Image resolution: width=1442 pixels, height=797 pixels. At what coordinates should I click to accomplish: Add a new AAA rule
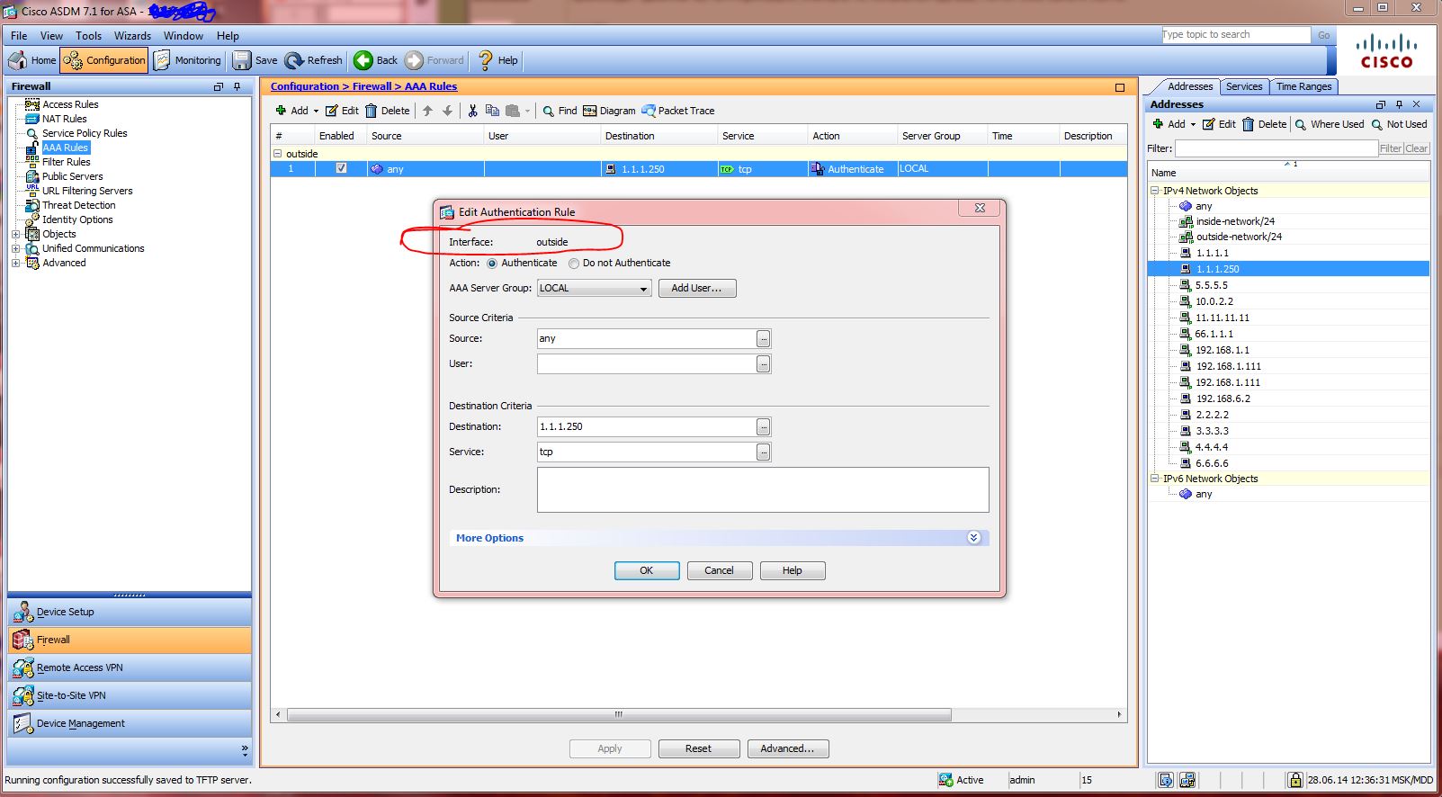tap(291, 111)
